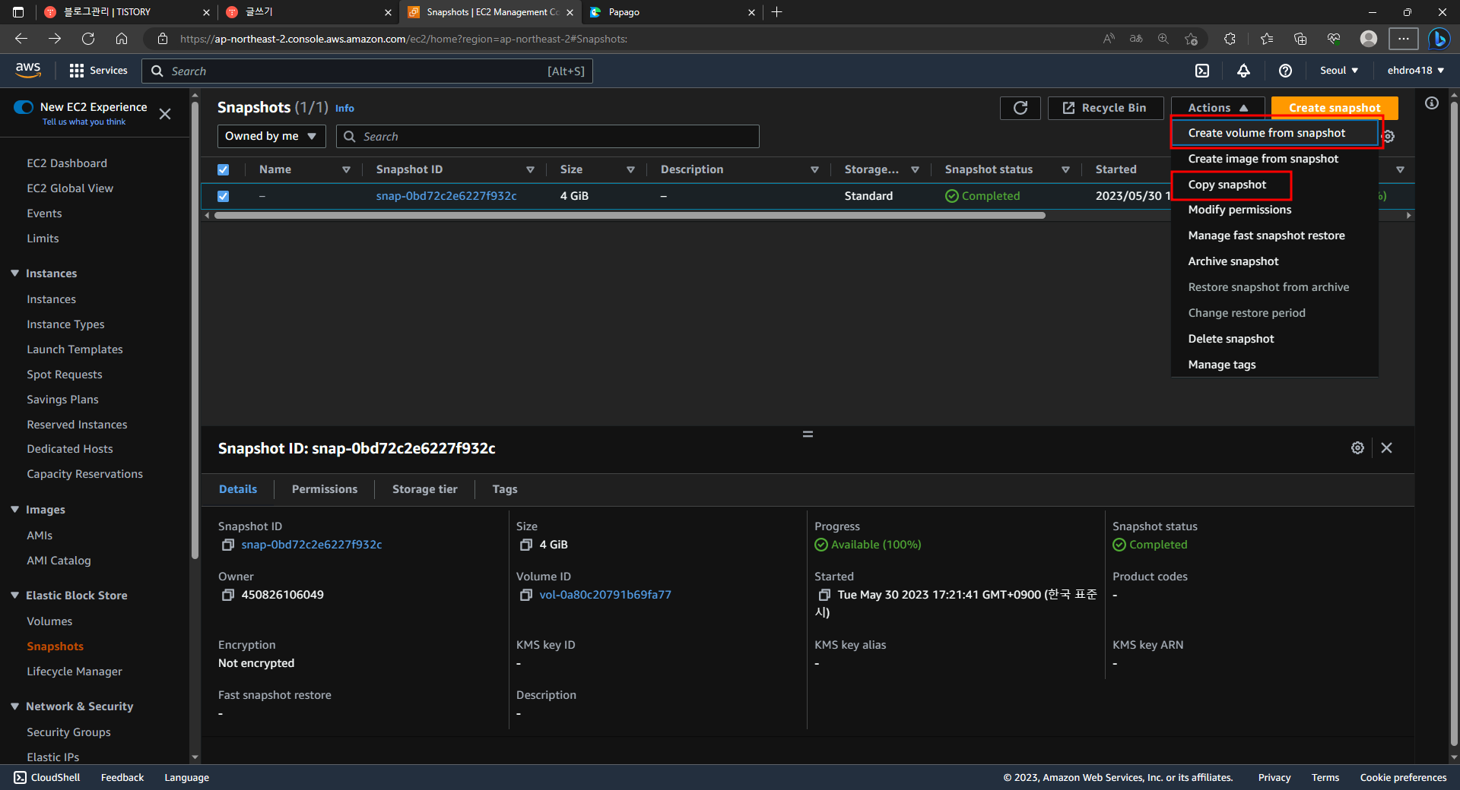Open the Services grid menu
This screenshot has height=790, width=1460.
click(x=98, y=71)
